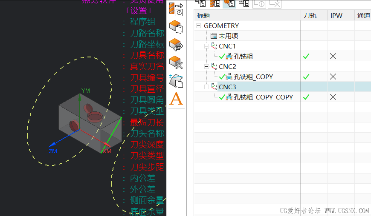Click the 刀具名称 label

(147, 55)
